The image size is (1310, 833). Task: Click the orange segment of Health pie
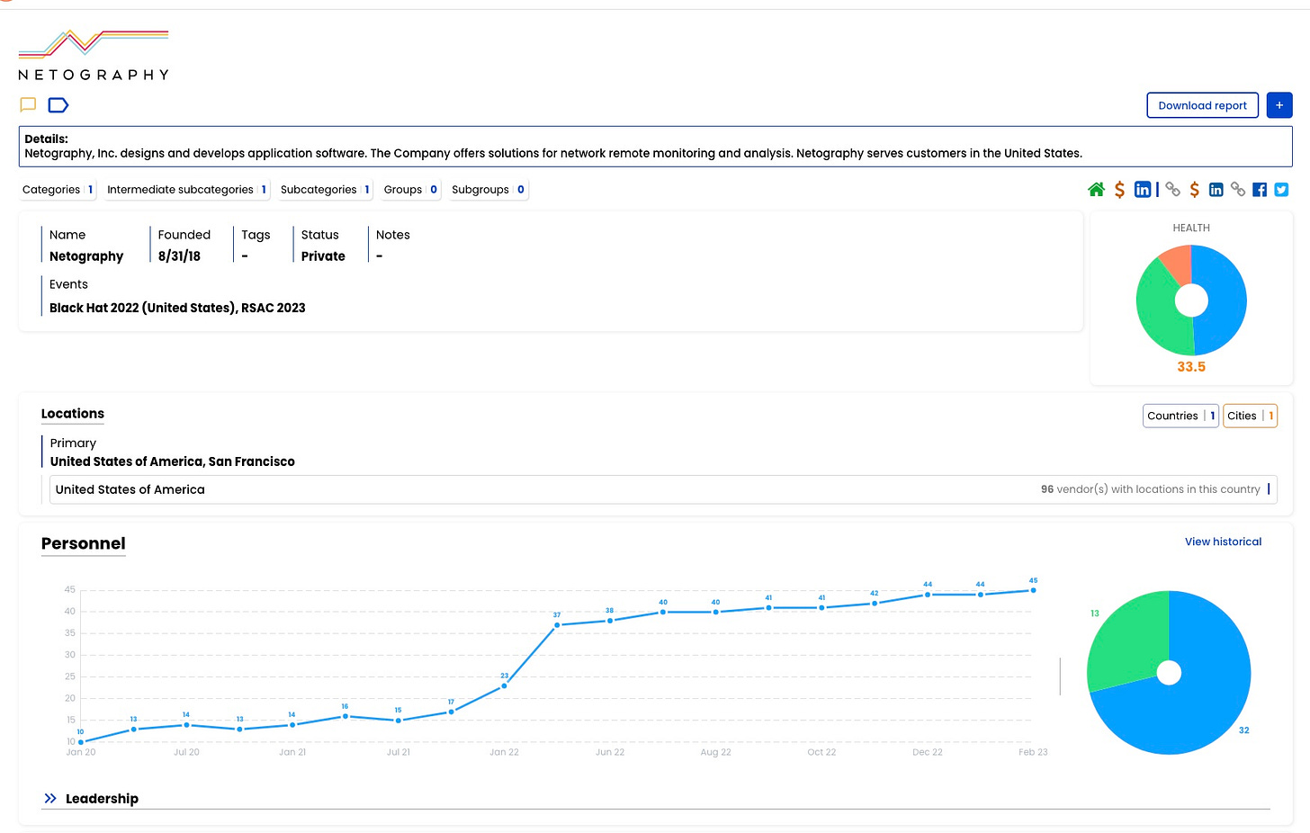(x=1179, y=263)
